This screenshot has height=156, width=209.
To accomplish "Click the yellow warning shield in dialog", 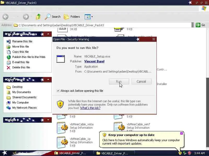I will 60,104.
